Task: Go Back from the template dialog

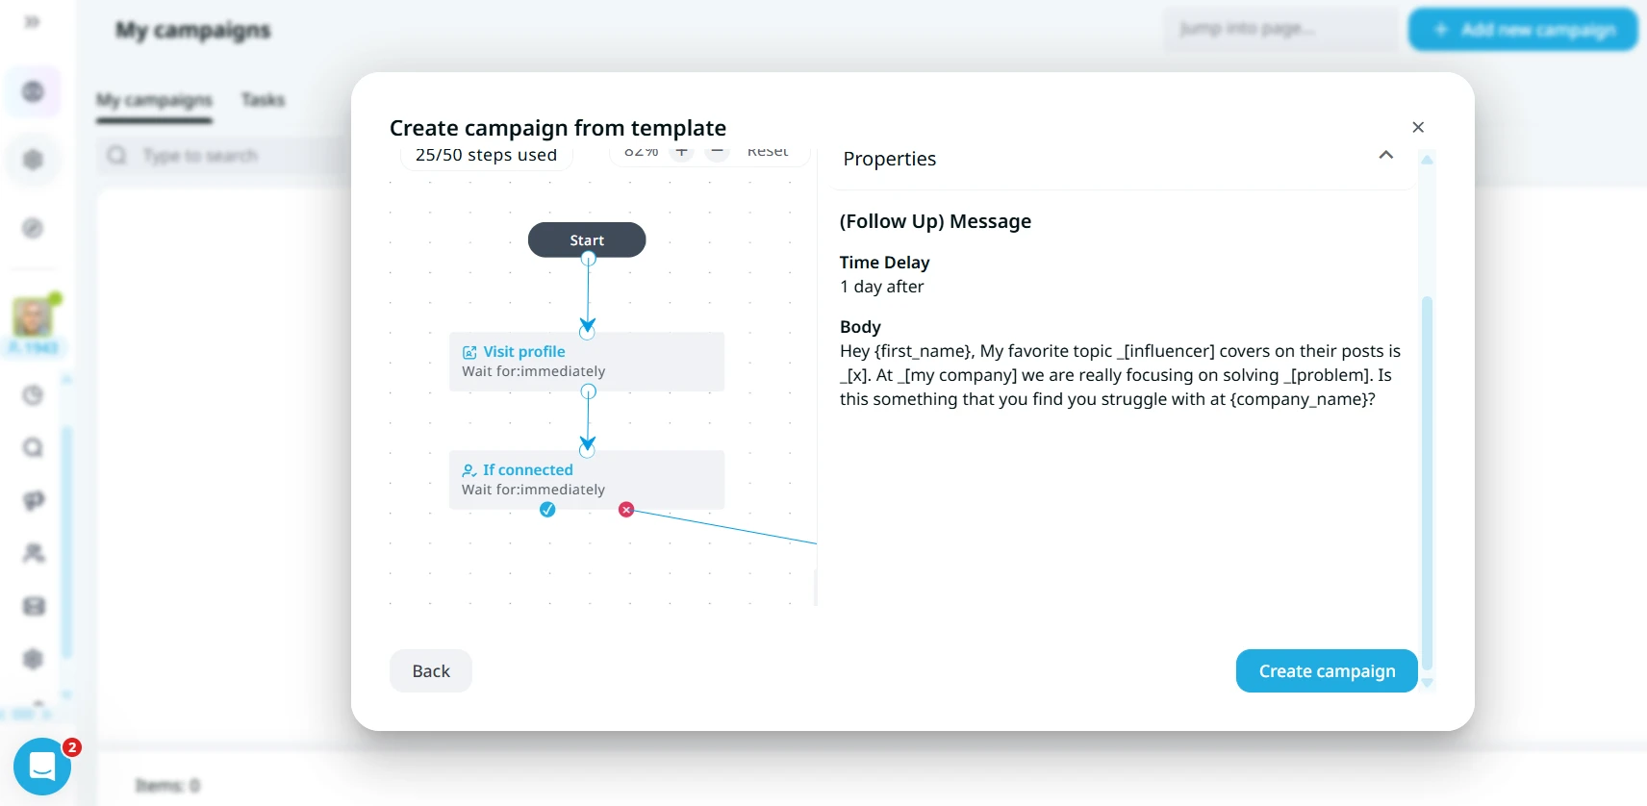Action: point(430,670)
